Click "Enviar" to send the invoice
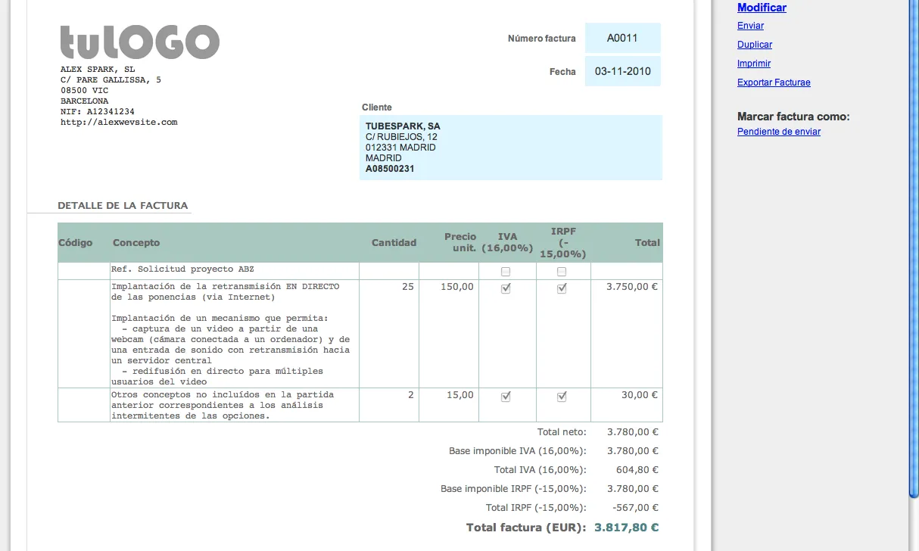The width and height of the screenshot is (919, 551). 749,25
